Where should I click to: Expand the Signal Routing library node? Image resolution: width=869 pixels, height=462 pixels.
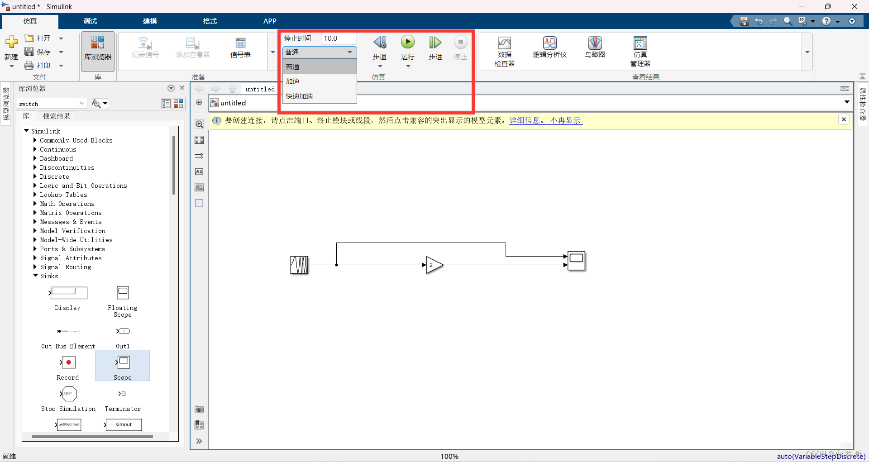pos(35,267)
